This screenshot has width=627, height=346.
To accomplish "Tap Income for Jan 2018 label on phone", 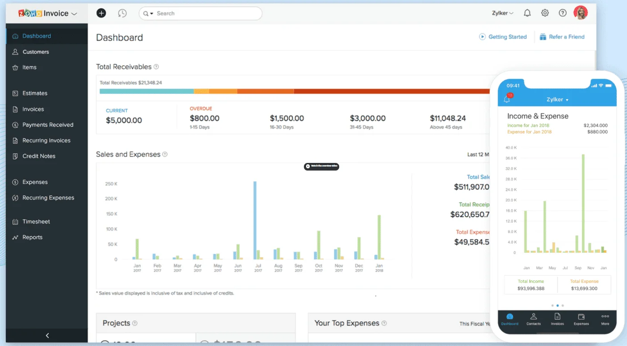I will [528, 125].
